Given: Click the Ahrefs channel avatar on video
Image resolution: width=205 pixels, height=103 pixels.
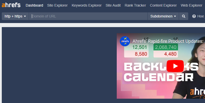Looking at the screenshot, I should 125,41.
